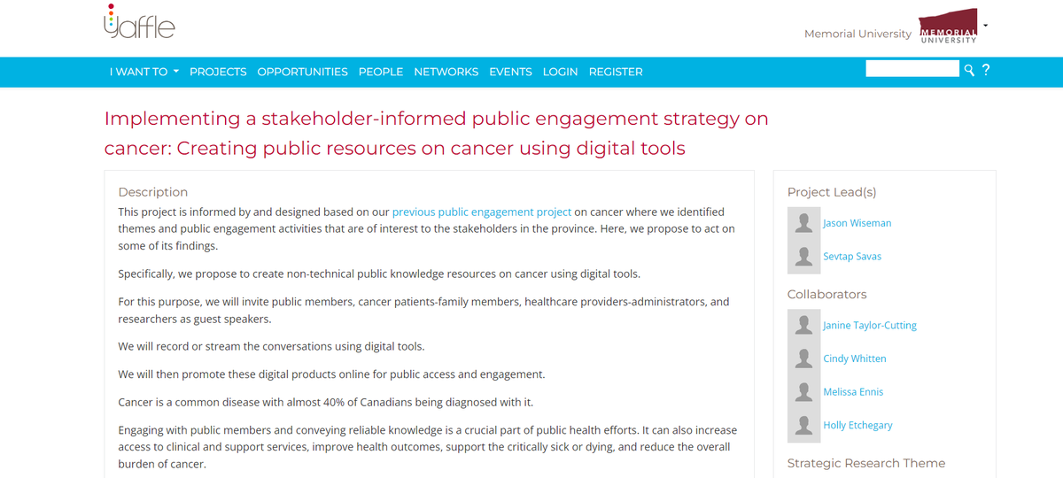Click the magnifying glass search icon
The image size is (1063, 478).
969,70
